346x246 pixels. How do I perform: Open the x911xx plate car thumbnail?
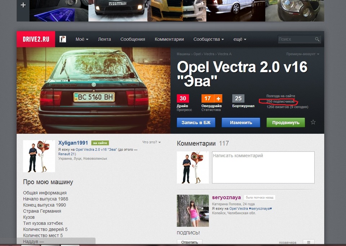click(118, 10)
